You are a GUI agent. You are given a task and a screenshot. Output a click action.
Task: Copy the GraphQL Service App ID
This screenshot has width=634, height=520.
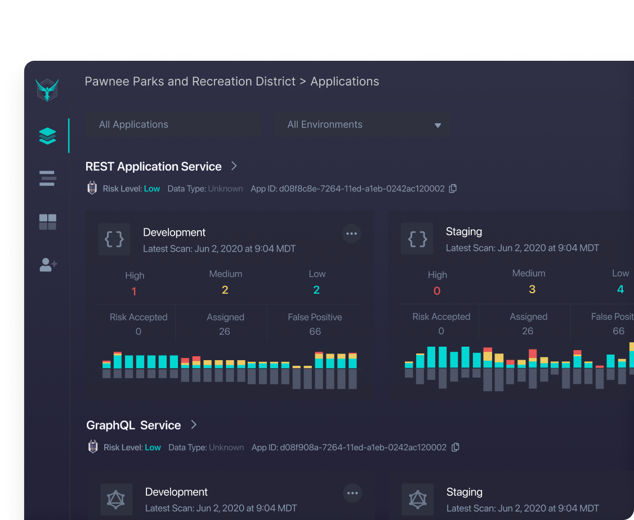(456, 447)
